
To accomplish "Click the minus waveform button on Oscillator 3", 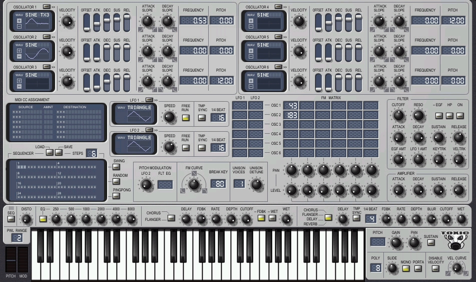I will pyautogui.click(x=19, y=86).
